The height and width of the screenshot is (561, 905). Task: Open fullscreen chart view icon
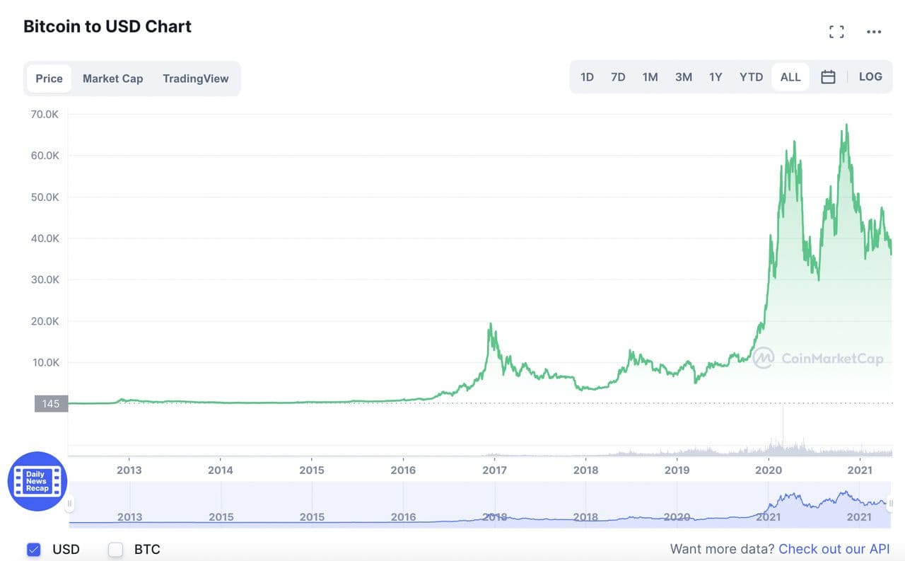(x=836, y=32)
